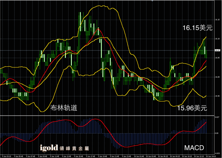Click the MACD 0.027 axis value
This screenshot has height=158, width=222.
(x=217, y=117)
